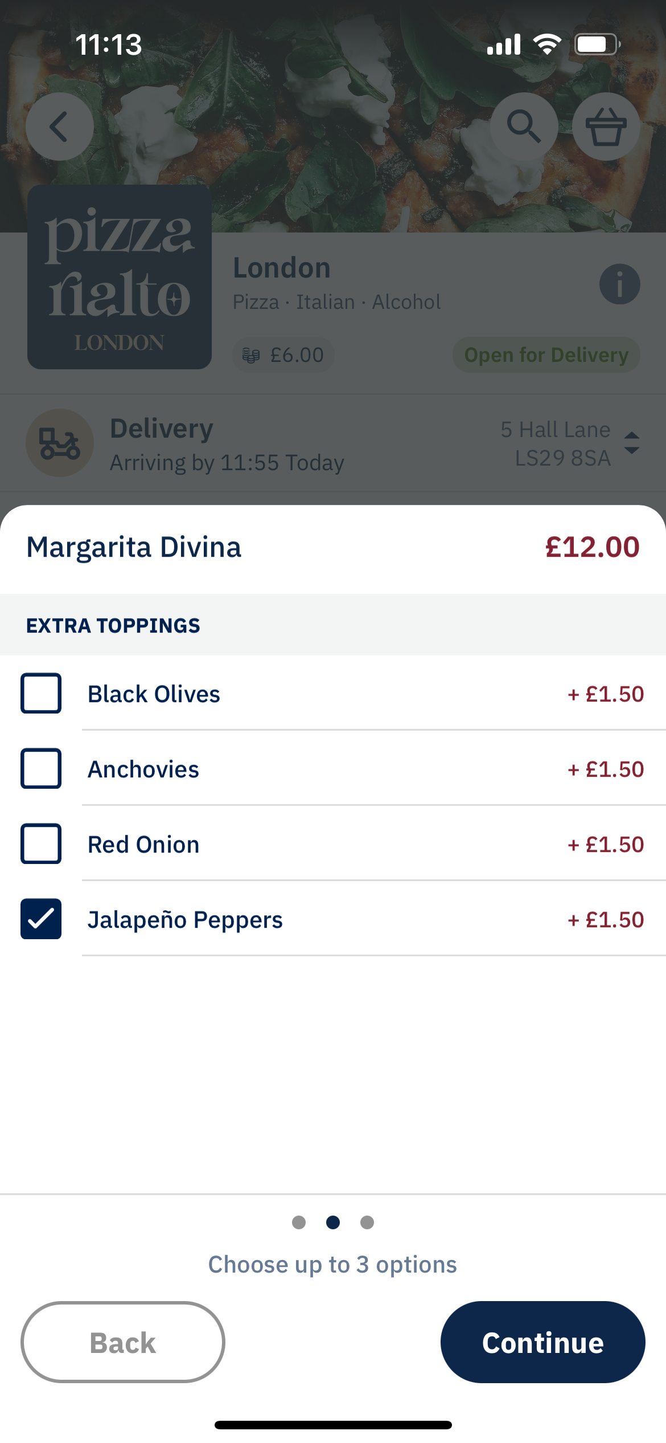Enable the Black Olives checkbox
666x1443 pixels.
click(x=41, y=694)
